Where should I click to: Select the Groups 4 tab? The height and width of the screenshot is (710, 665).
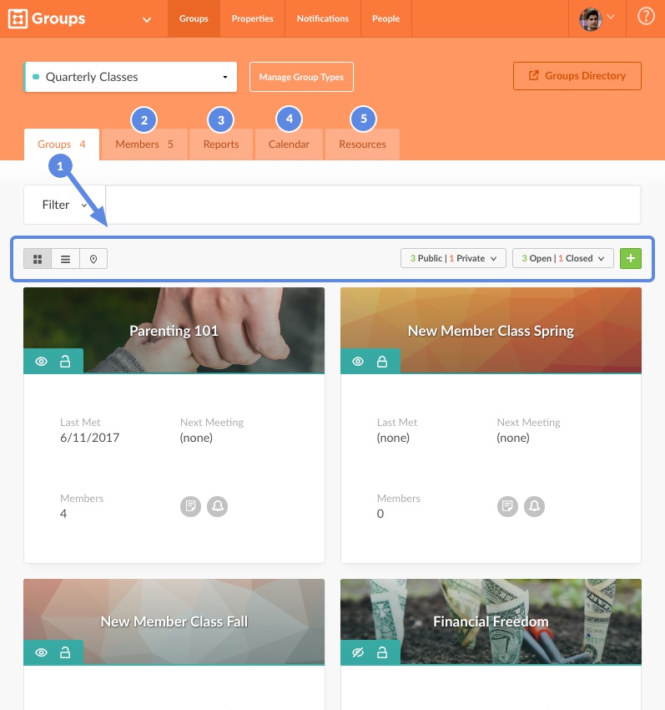pyautogui.click(x=62, y=145)
